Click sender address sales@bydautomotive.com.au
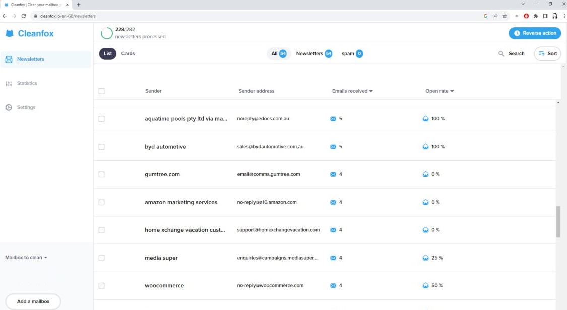 271,147
